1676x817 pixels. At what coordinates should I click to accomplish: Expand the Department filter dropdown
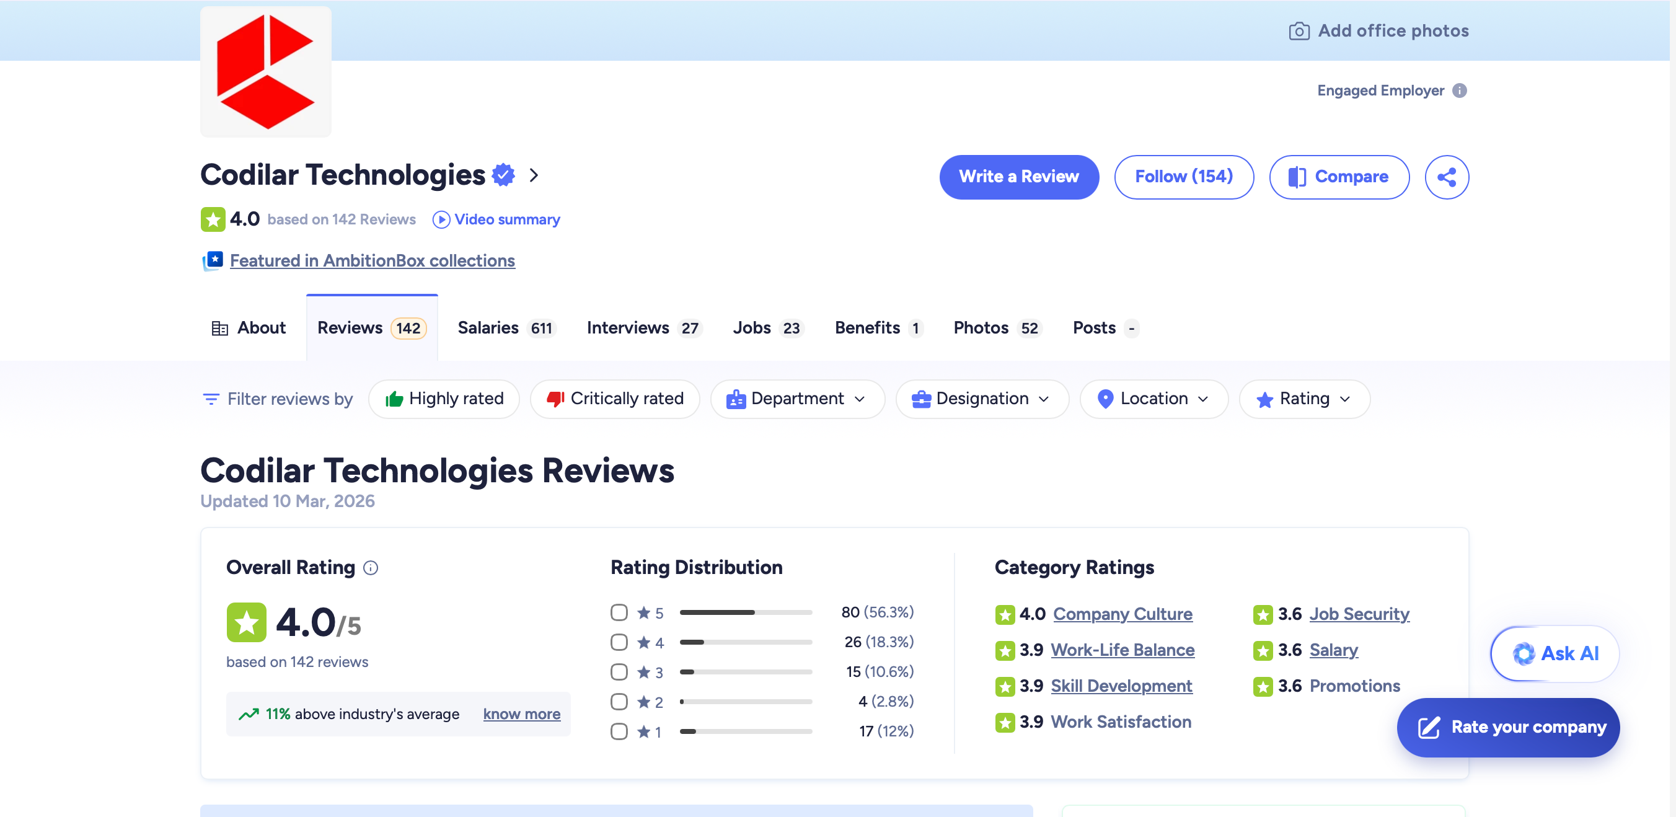pyautogui.click(x=797, y=399)
